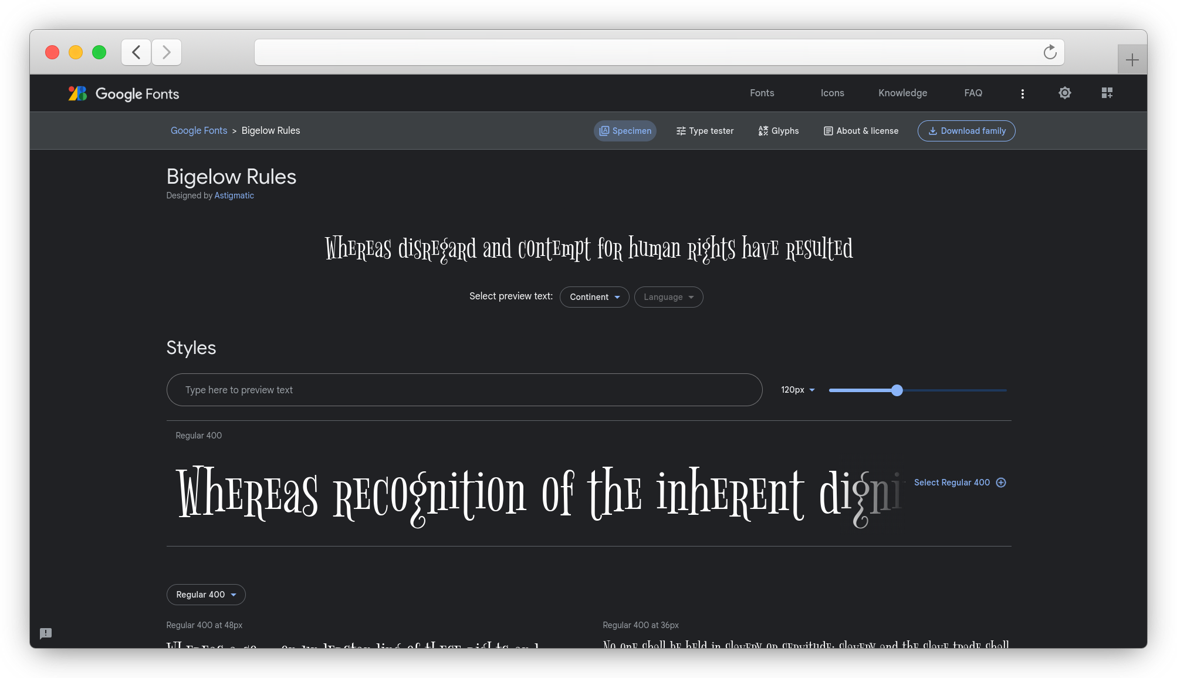The width and height of the screenshot is (1177, 678).
Task: Switch to the About & license tab
Action: click(861, 131)
